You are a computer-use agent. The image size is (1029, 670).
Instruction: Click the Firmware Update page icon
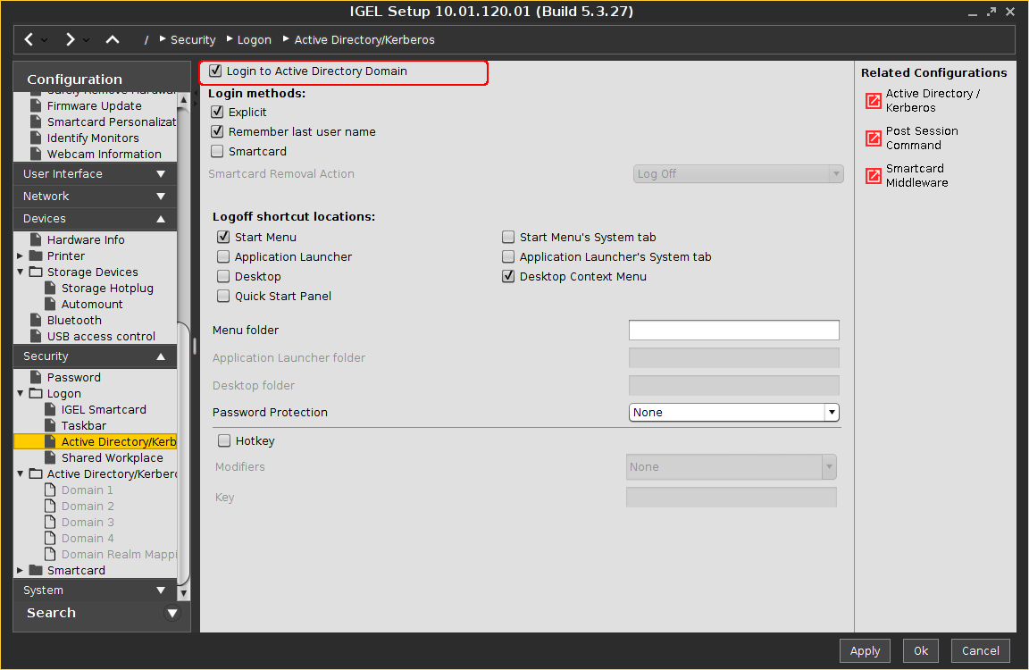click(36, 105)
